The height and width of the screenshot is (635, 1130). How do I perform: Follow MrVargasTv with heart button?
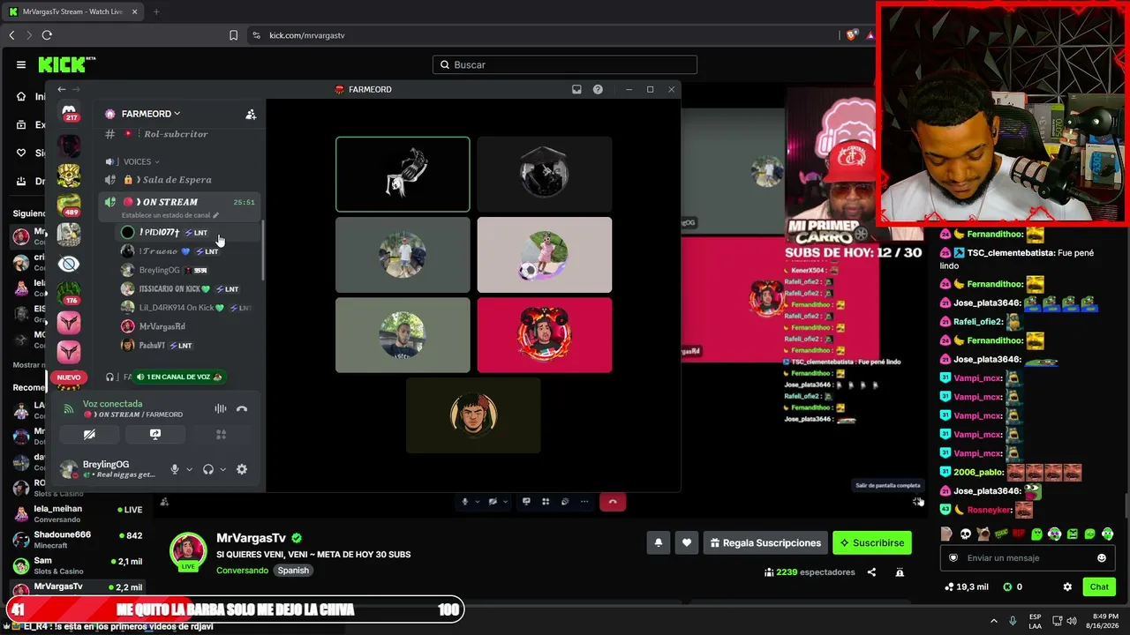coord(687,543)
